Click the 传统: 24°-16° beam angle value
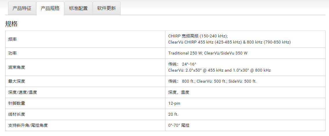Image resolution: width=329 pixels, height=136 pixels. (182, 64)
